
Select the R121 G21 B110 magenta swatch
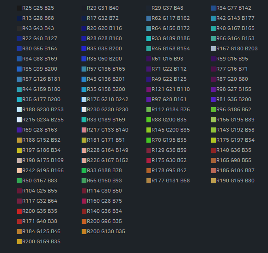(149, 90)
